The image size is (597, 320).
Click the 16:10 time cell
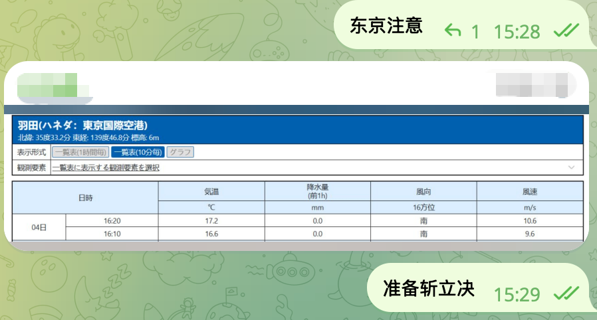tap(112, 234)
